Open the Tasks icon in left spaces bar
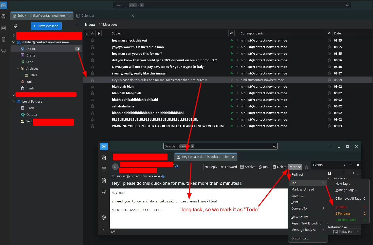This screenshot has height=245, width=373. pyautogui.click(x=4, y=39)
